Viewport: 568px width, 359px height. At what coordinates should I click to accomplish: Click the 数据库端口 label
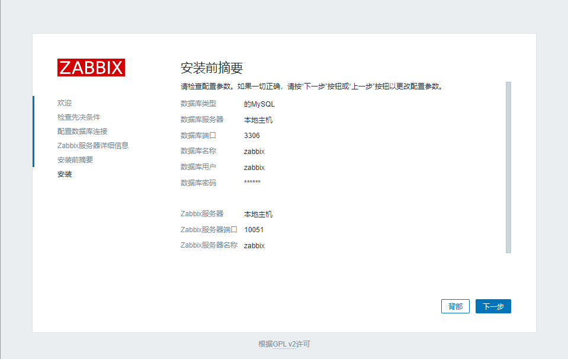click(x=198, y=136)
